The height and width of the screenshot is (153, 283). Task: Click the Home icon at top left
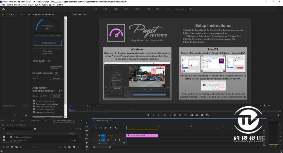pyautogui.click(x=3, y=9)
